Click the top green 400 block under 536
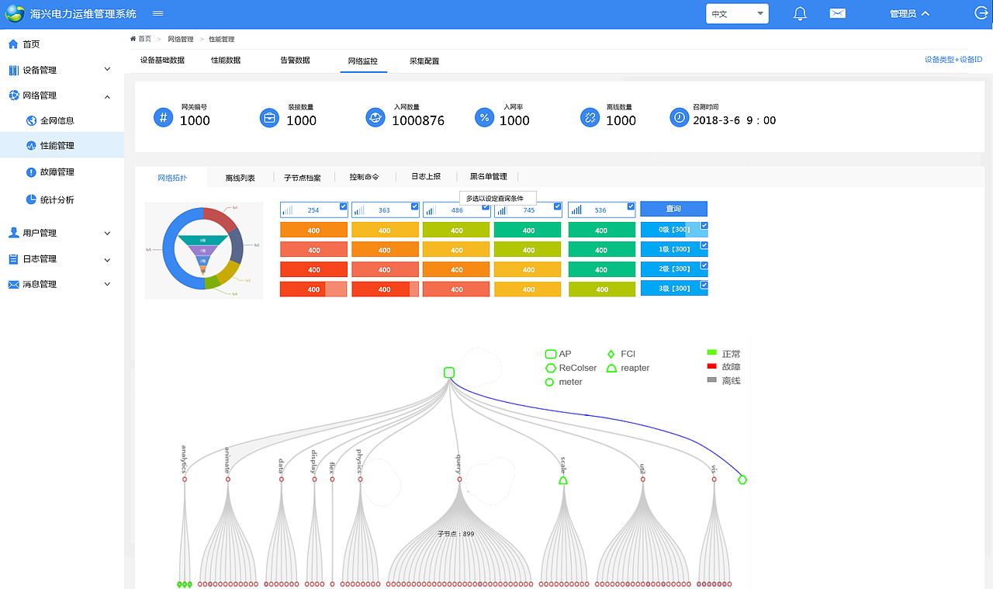This screenshot has width=993, height=589. [x=601, y=230]
